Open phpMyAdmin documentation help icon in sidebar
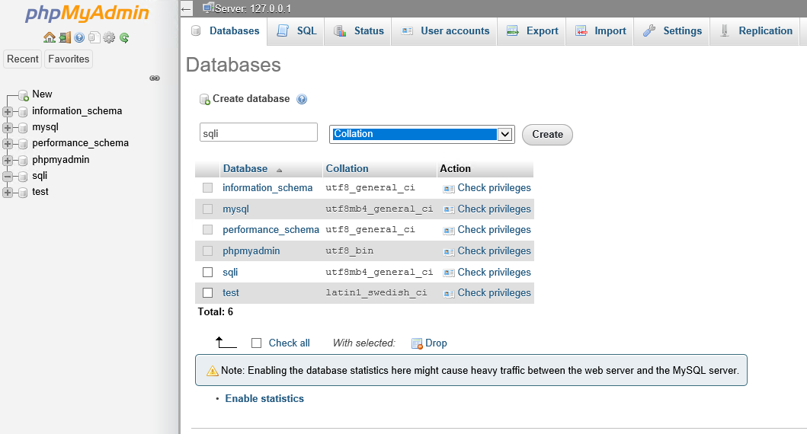807x434 pixels. coord(79,37)
